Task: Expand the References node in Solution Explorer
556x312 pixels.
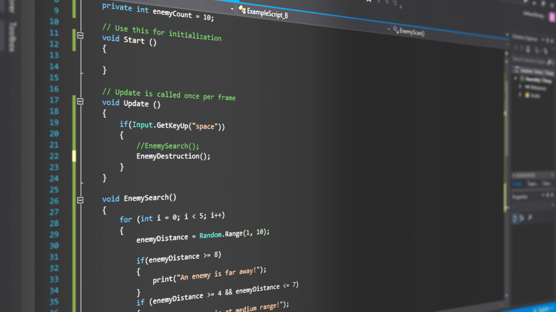Action: tap(520, 87)
